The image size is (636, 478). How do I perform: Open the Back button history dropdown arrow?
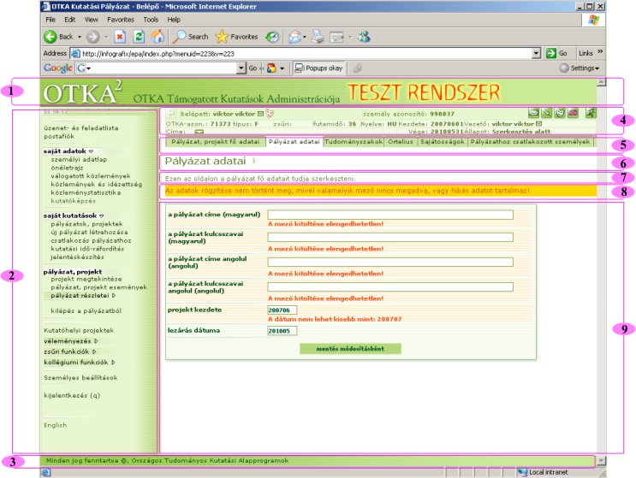80,37
